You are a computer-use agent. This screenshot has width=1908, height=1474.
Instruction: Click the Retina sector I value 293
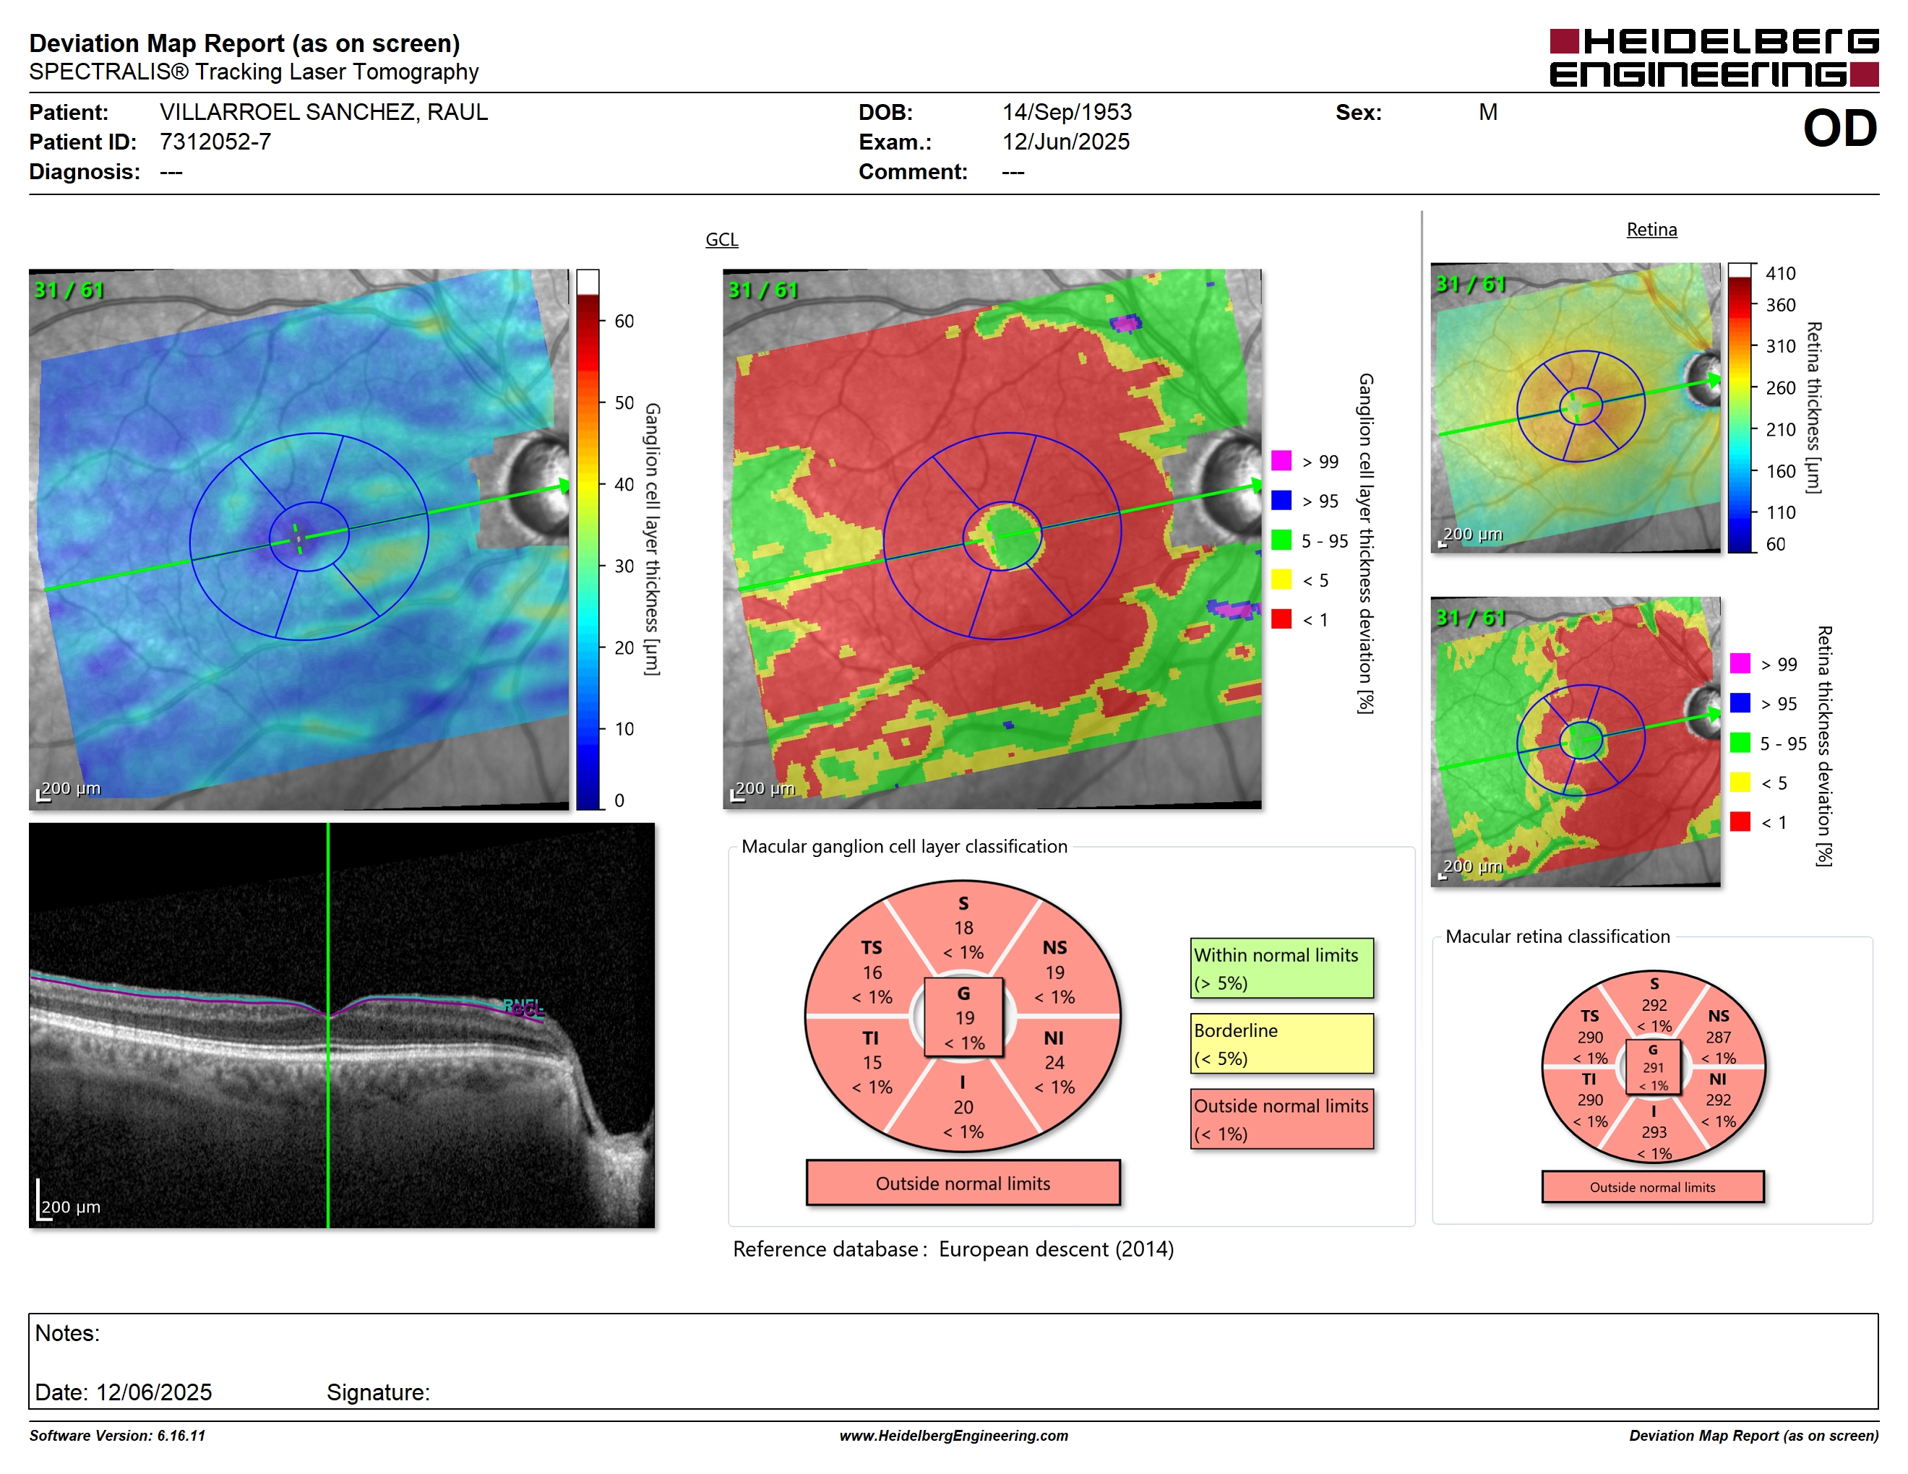tap(1654, 1132)
